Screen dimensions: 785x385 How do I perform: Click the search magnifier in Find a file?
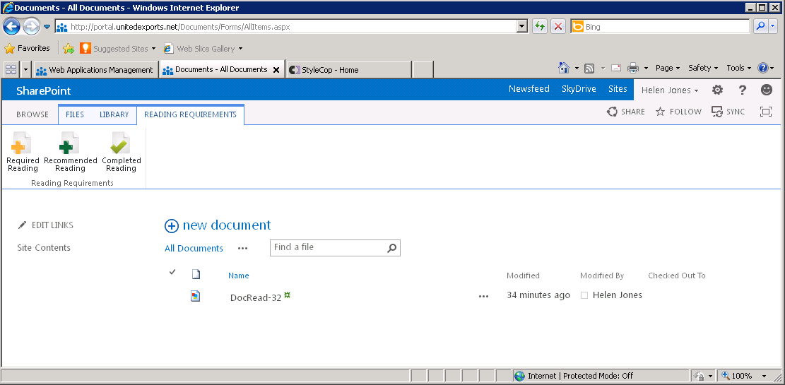[392, 248]
